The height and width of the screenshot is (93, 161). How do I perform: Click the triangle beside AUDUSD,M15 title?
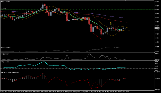(x=1, y=2)
